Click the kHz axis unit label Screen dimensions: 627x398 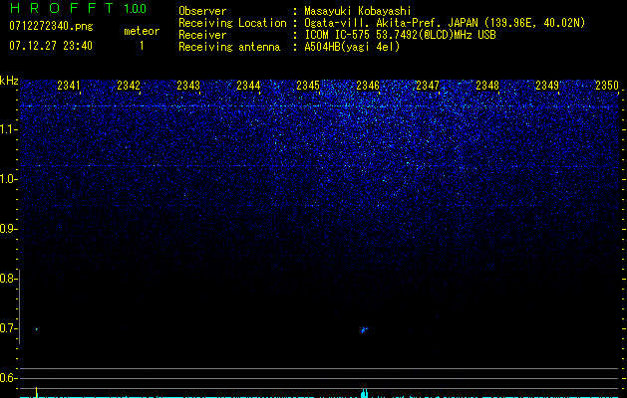9,81
